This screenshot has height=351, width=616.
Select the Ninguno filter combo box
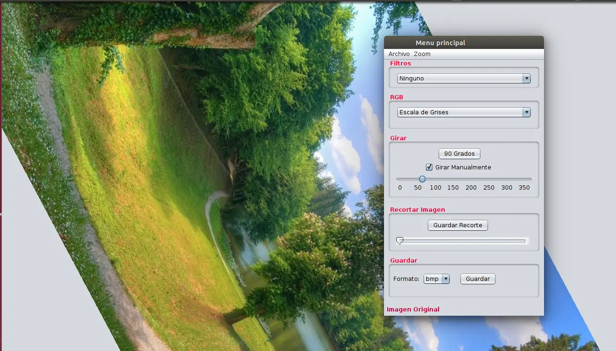[x=464, y=79]
